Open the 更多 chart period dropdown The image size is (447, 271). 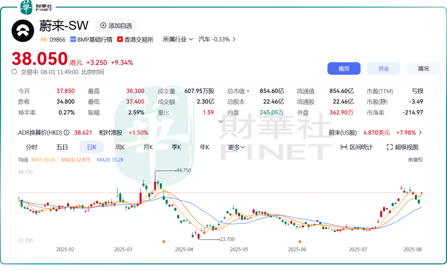pos(236,147)
